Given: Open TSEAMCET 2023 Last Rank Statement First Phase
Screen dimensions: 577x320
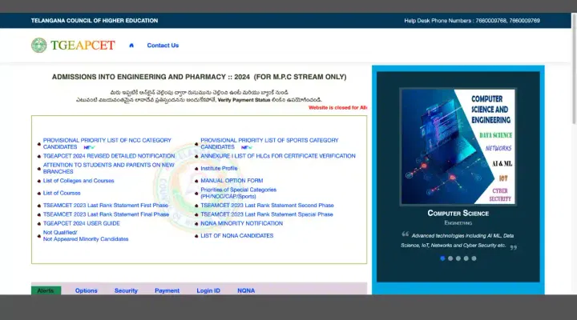Looking at the screenshot, I should (x=106, y=206).
